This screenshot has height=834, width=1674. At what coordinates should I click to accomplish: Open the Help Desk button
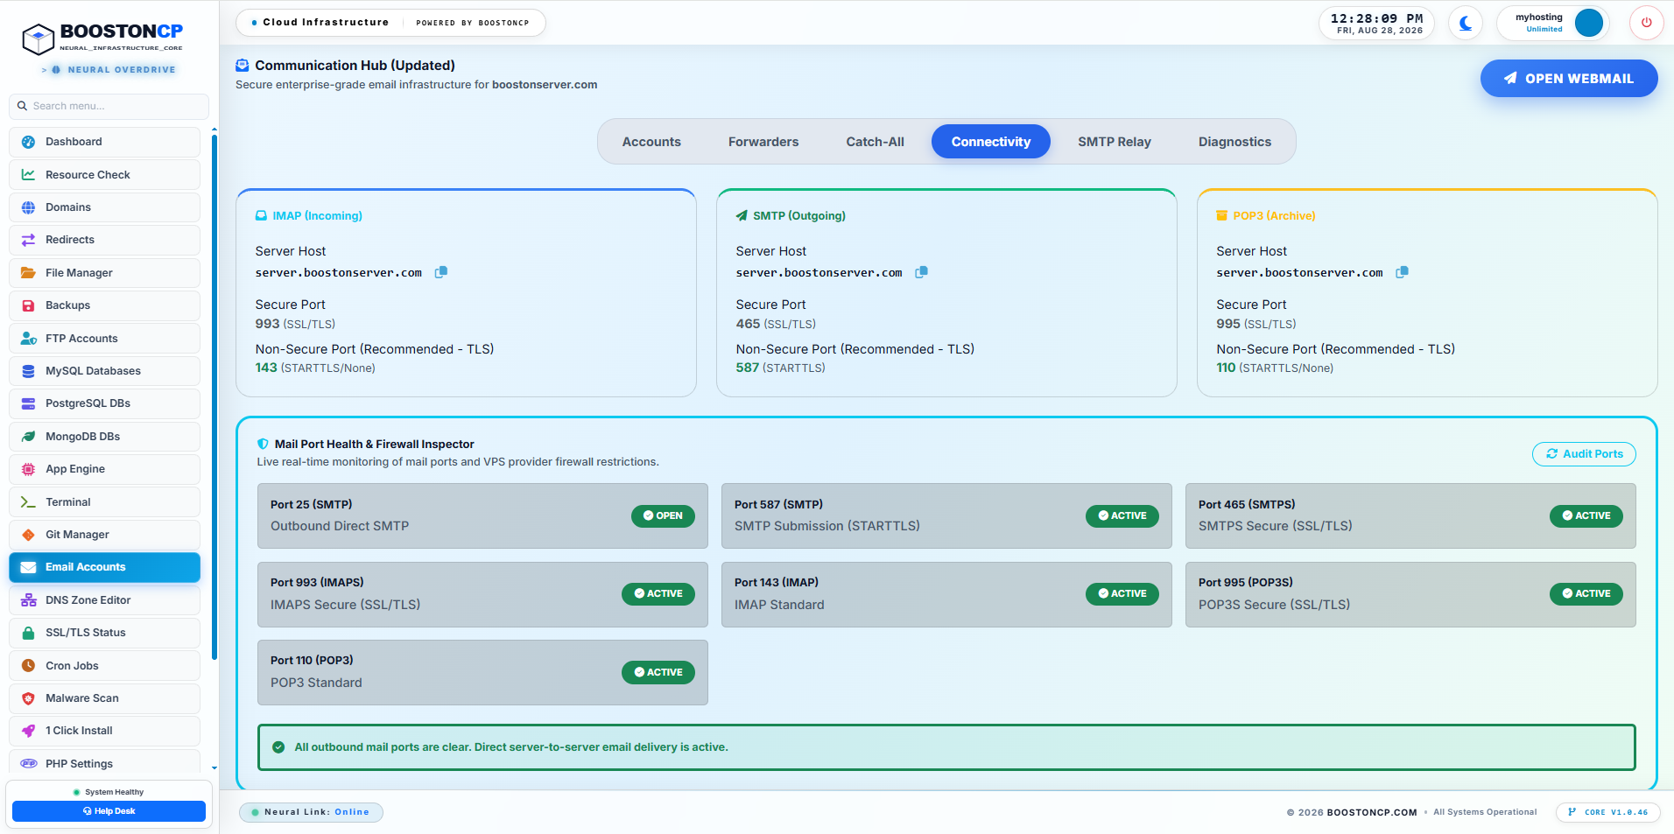109,811
